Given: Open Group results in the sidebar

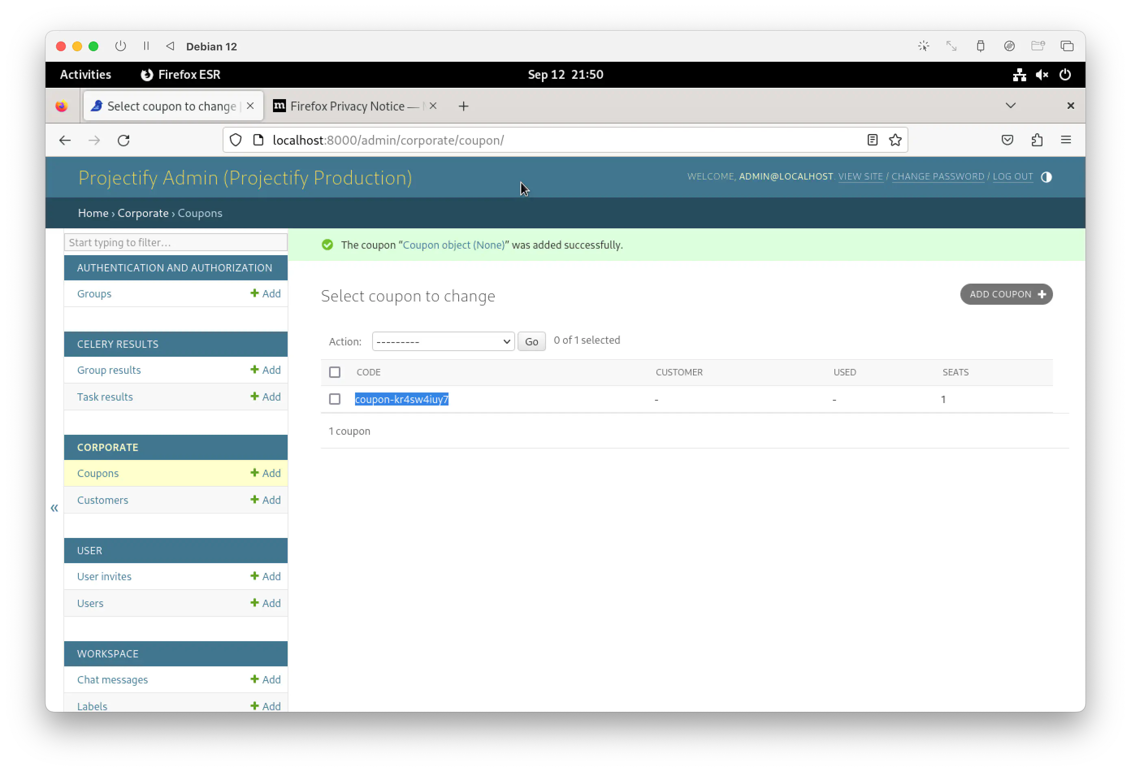Looking at the screenshot, I should click(x=108, y=370).
